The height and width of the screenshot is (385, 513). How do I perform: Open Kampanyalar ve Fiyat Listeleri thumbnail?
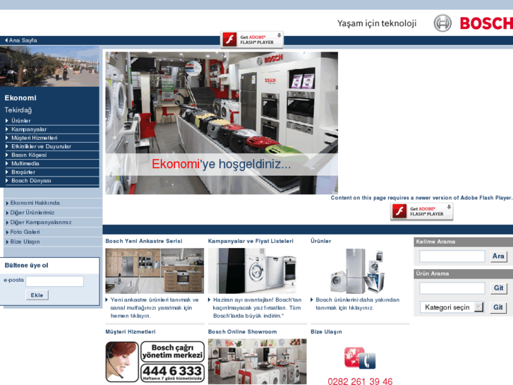tap(252, 271)
